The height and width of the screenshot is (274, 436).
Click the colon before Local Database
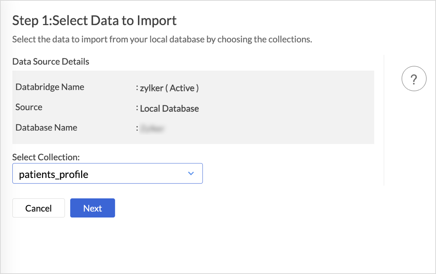coord(137,108)
